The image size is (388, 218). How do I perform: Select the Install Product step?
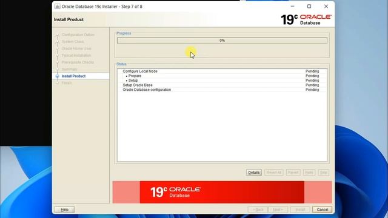pos(73,76)
